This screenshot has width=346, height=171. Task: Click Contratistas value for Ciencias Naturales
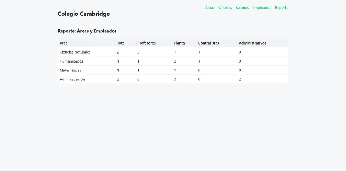199,52
